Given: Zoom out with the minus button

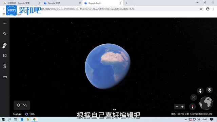Looking at the screenshot, I should (x=177, y=107).
